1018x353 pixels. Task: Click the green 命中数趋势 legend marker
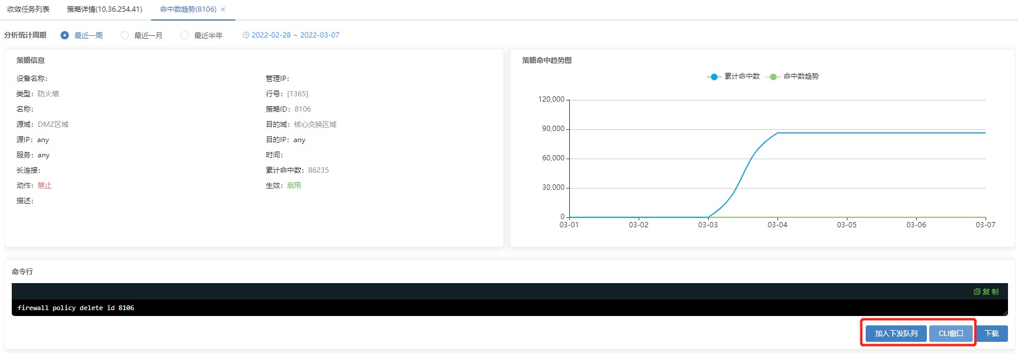pos(773,77)
